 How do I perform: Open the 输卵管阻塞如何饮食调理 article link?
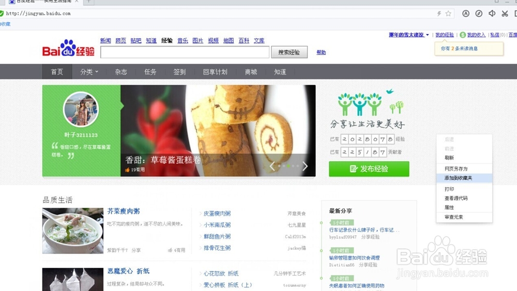(355, 258)
